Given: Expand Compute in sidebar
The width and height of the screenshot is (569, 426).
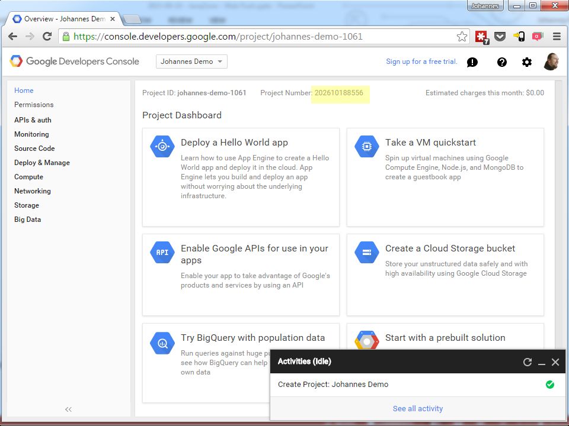Looking at the screenshot, I should coord(28,177).
